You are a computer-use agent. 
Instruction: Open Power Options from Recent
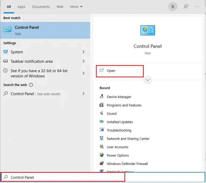click(118, 155)
